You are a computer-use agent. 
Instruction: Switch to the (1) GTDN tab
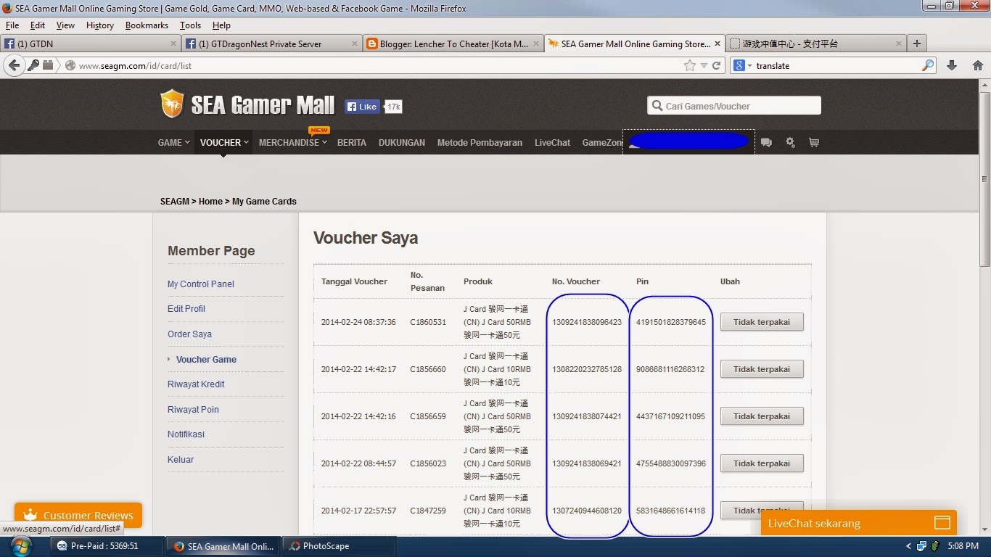point(91,44)
